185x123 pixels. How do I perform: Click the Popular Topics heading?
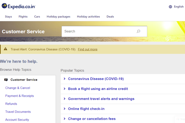72,70
